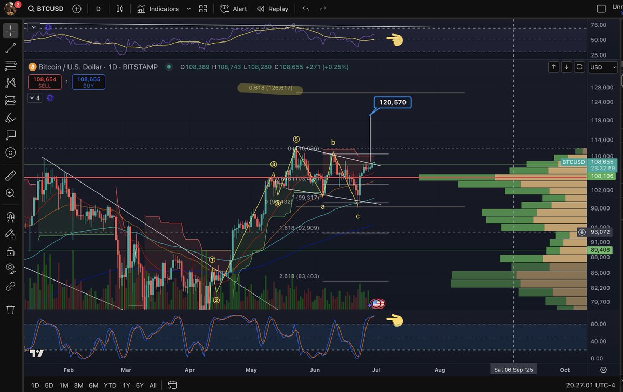Open the USD currency dropdown
The width and height of the screenshot is (623, 392).
point(604,67)
